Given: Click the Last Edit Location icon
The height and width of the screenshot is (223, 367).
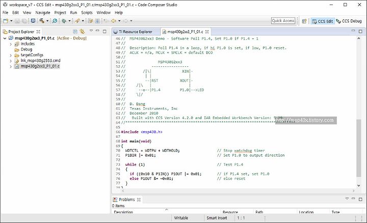Looking at the screenshot, I should (106, 21).
